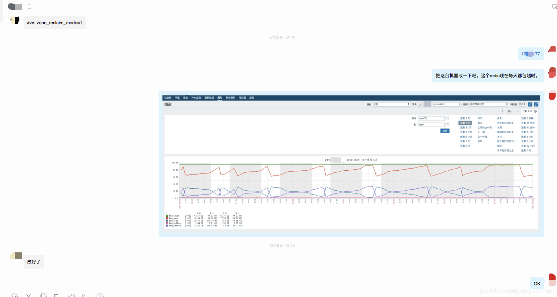Select the 服务 menu item
The width and height of the screenshot is (557, 297).
click(252, 98)
